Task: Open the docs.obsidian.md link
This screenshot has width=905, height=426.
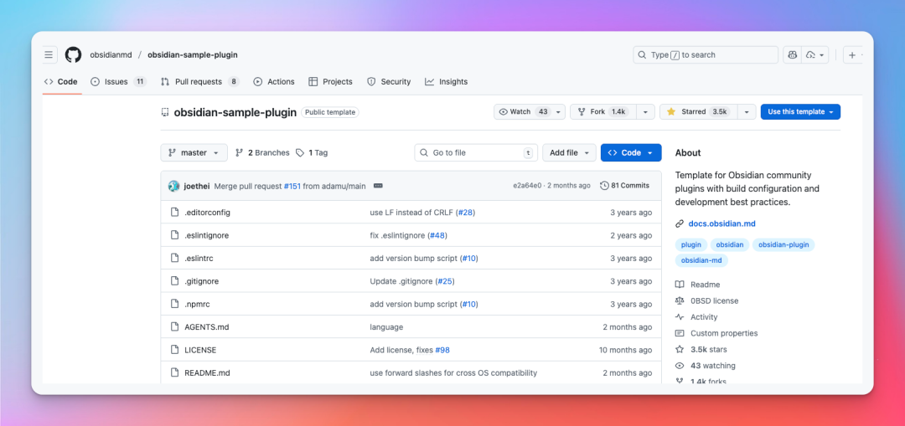Action: 722,223
